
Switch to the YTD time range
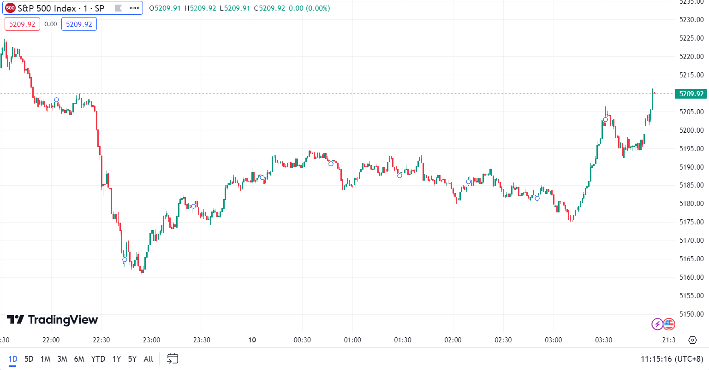coord(98,359)
